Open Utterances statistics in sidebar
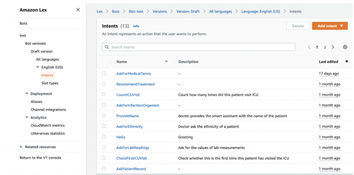Screen dimensions: 354x175 click(48, 133)
